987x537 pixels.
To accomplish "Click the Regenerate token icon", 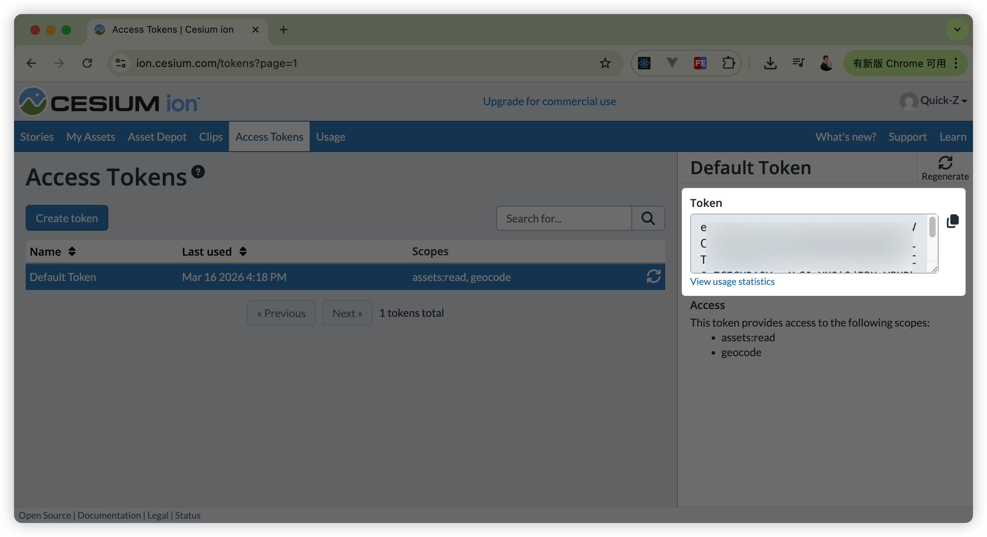I will coord(945,163).
